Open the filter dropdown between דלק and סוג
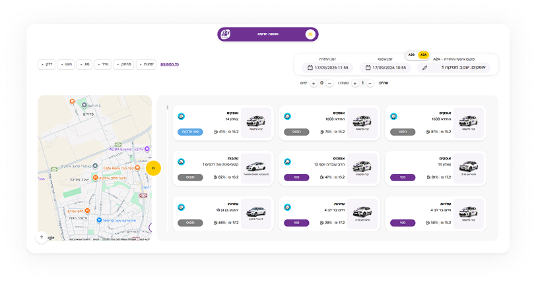The image size is (536, 282). click(x=65, y=64)
